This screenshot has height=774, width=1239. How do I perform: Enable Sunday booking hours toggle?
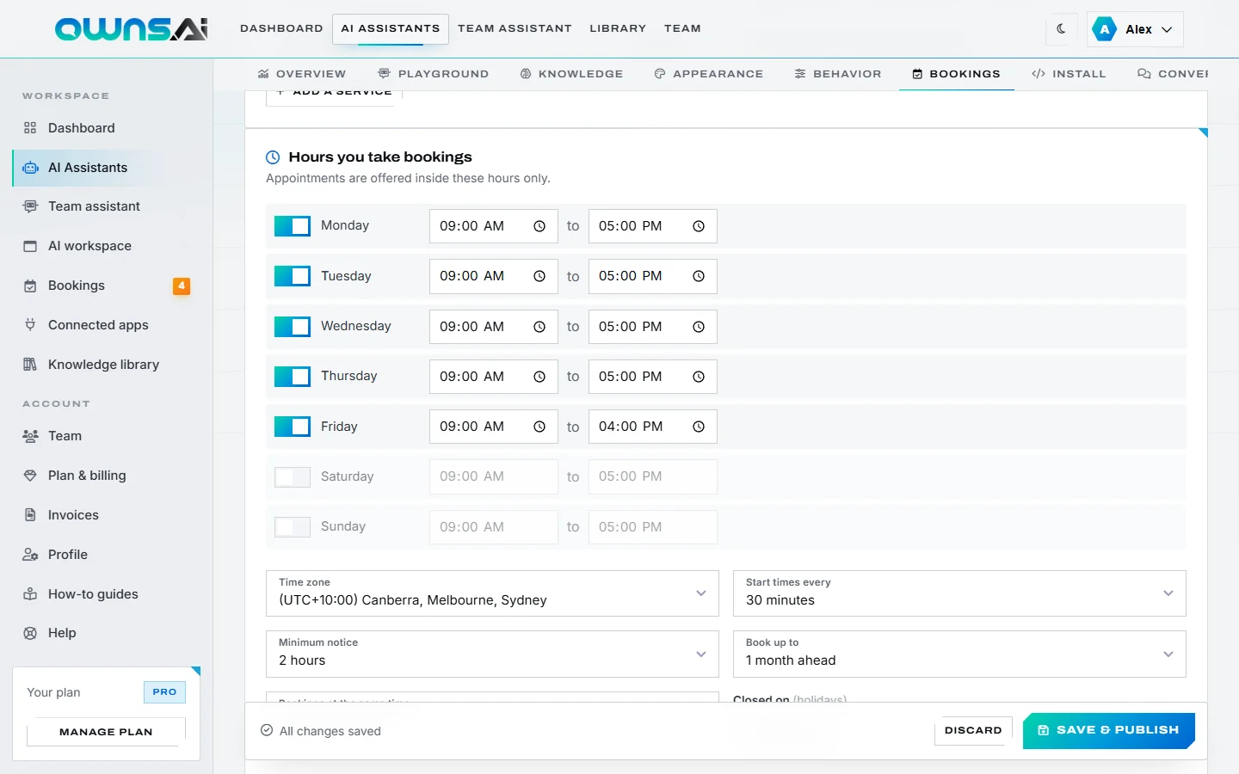pos(293,527)
